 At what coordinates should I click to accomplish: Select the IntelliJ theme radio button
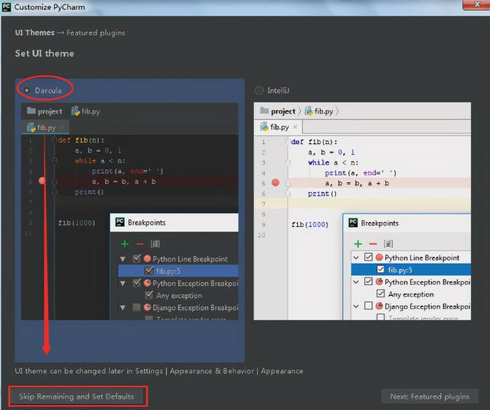[259, 90]
